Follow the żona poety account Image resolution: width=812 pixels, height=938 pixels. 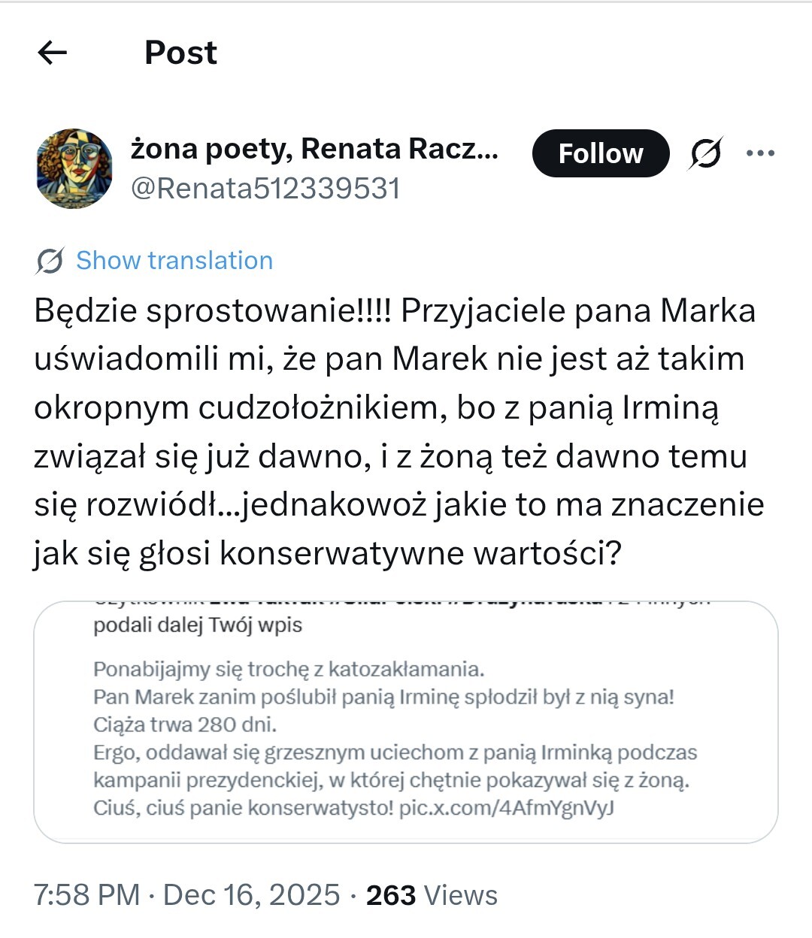click(600, 153)
